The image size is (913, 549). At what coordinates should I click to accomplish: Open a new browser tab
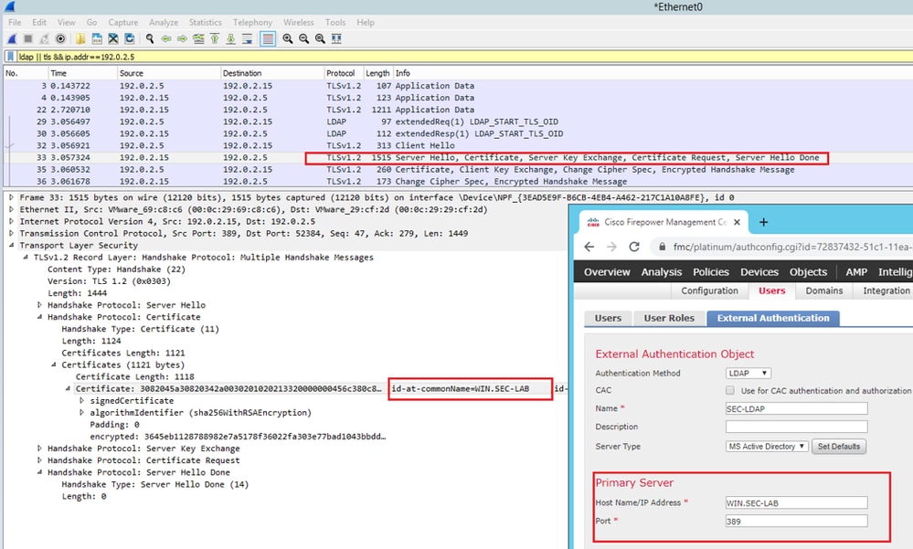click(x=763, y=222)
